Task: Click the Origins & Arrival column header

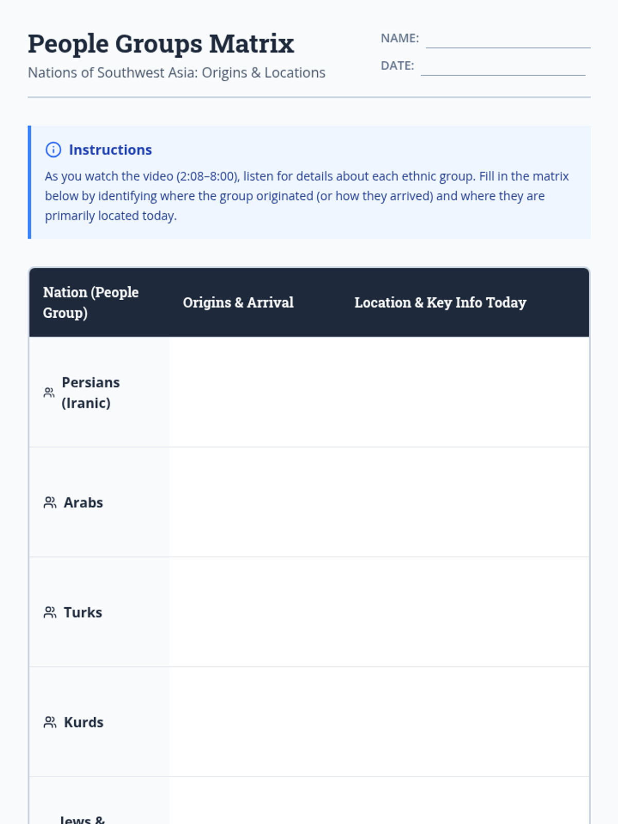Action: click(x=238, y=302)
